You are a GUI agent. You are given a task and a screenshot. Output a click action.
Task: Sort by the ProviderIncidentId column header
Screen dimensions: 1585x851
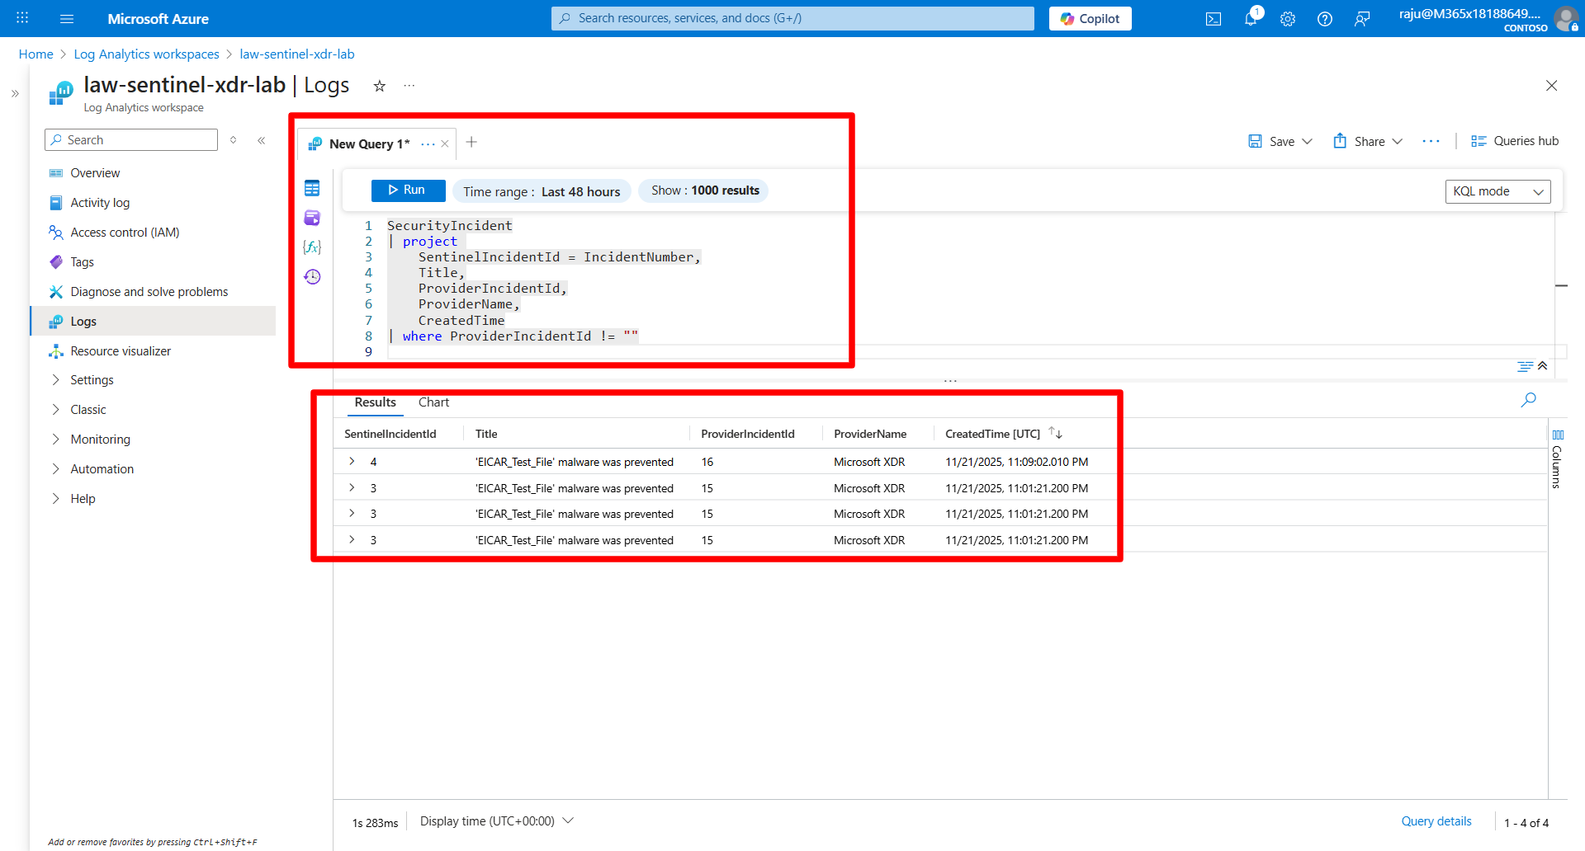(748, 434)
